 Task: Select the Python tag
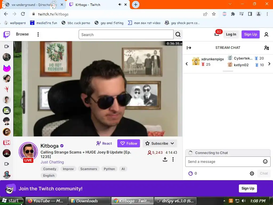coord(109,169)
